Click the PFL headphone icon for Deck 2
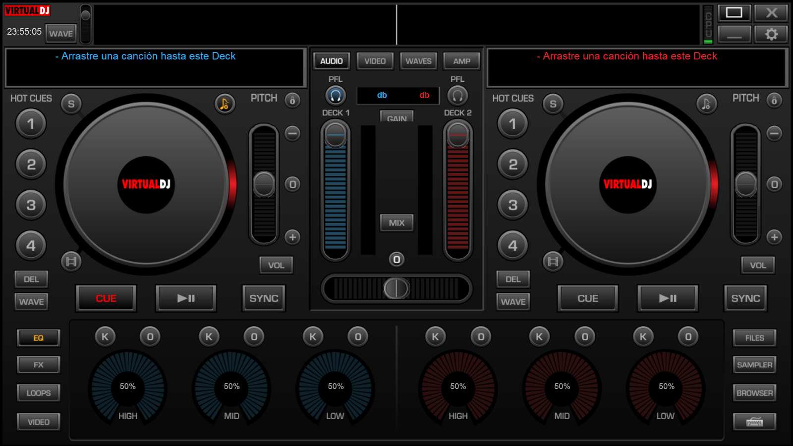Viewport: 793px width, 446px height. click(x=457, y=95)
